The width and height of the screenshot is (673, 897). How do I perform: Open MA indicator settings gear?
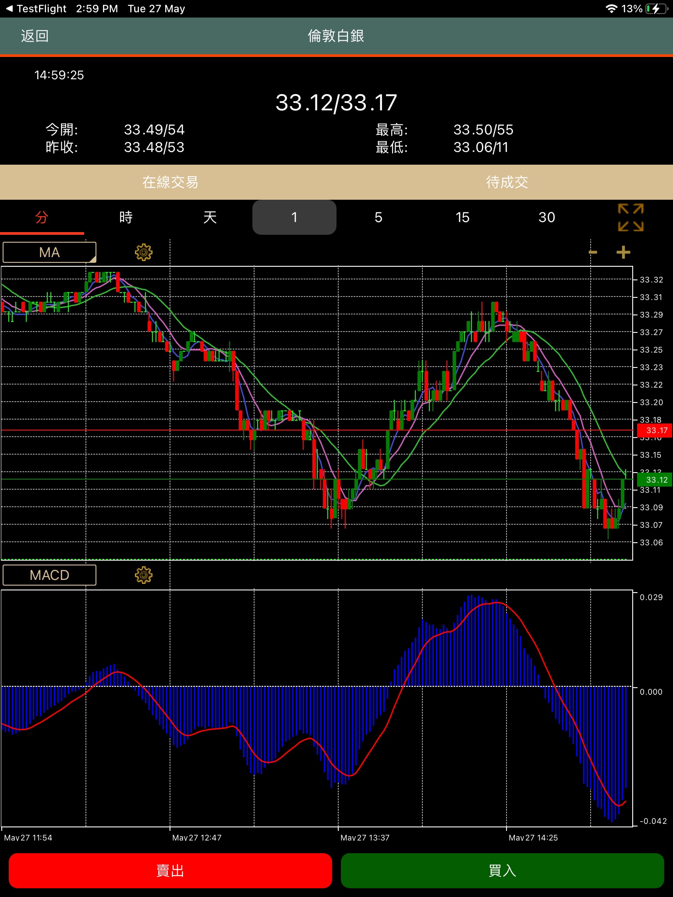click(x=143, y=252)
